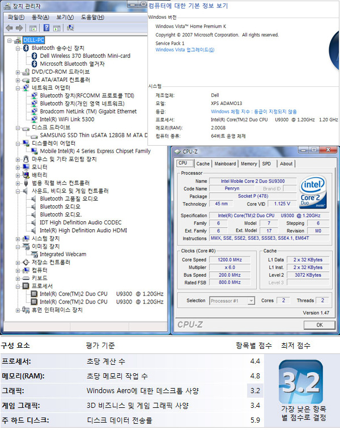Viewport: 340px width, 430px height.
Task: Collapse the DELL-PC root node
Action: tap(9, 41)
